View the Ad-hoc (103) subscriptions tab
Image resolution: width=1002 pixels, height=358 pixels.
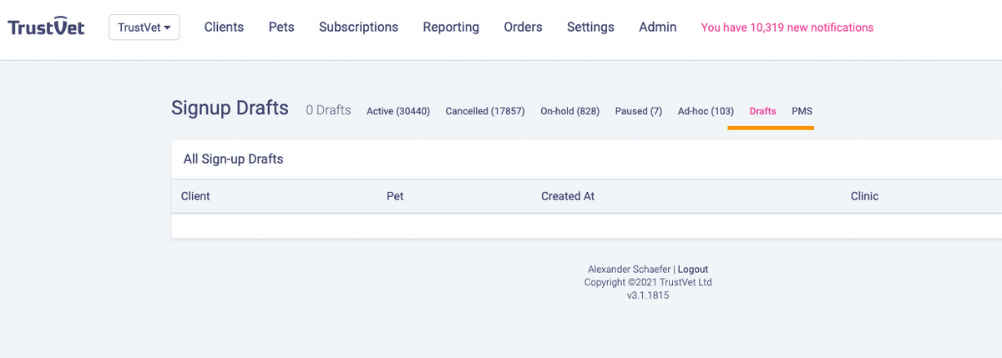(706, 111)
